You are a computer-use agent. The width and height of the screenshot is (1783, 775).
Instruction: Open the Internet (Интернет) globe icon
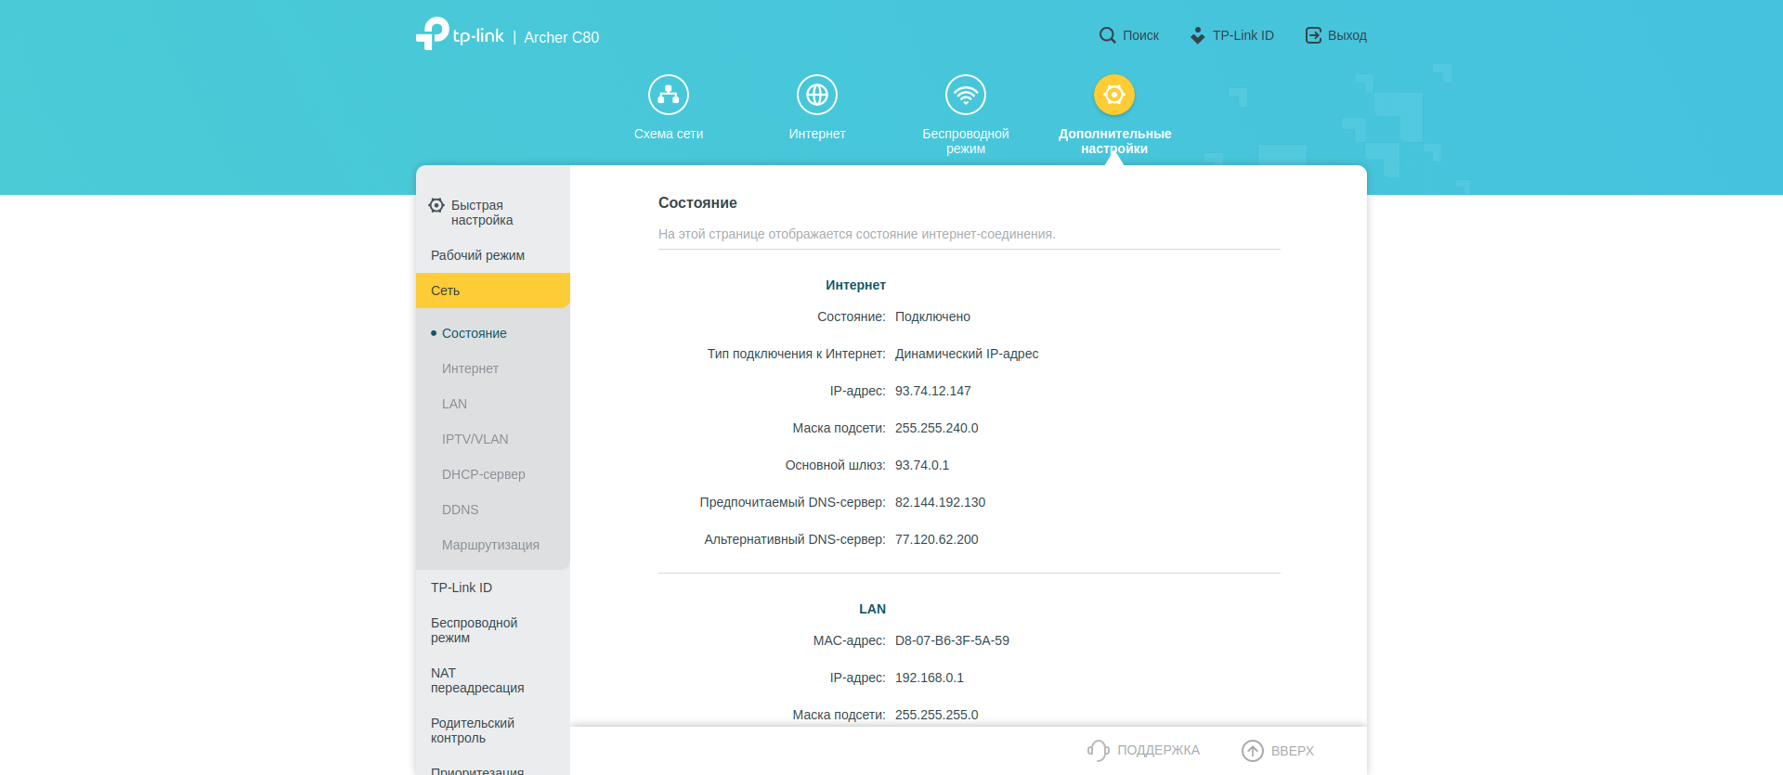817,95
